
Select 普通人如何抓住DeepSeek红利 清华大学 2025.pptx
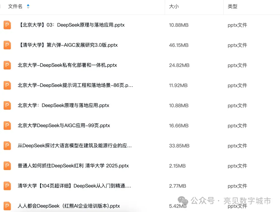point(73,166)
